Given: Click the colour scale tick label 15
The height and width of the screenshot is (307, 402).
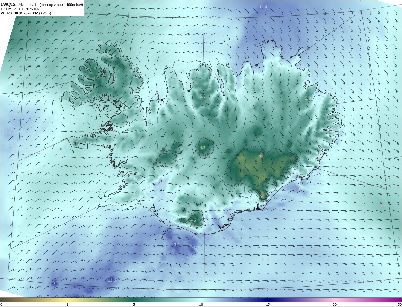Looking at the screenshot, I should 268,305.
